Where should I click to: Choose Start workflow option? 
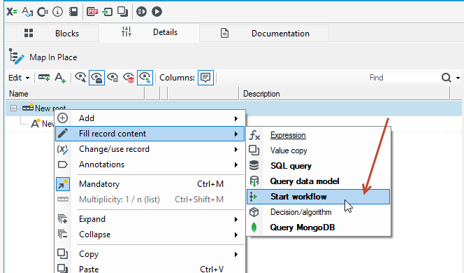coord(318,197)
